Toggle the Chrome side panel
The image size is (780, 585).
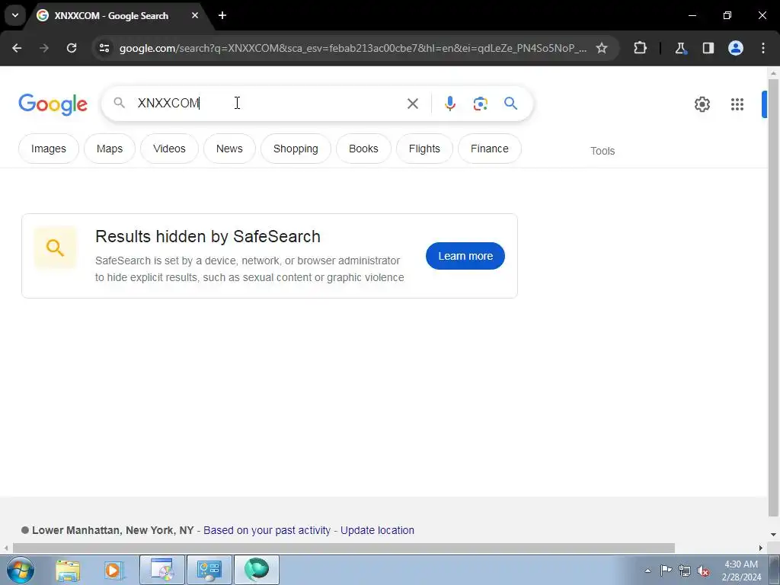(708, 48)
